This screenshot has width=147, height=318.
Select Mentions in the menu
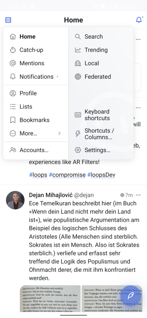(x=36, y=63)
